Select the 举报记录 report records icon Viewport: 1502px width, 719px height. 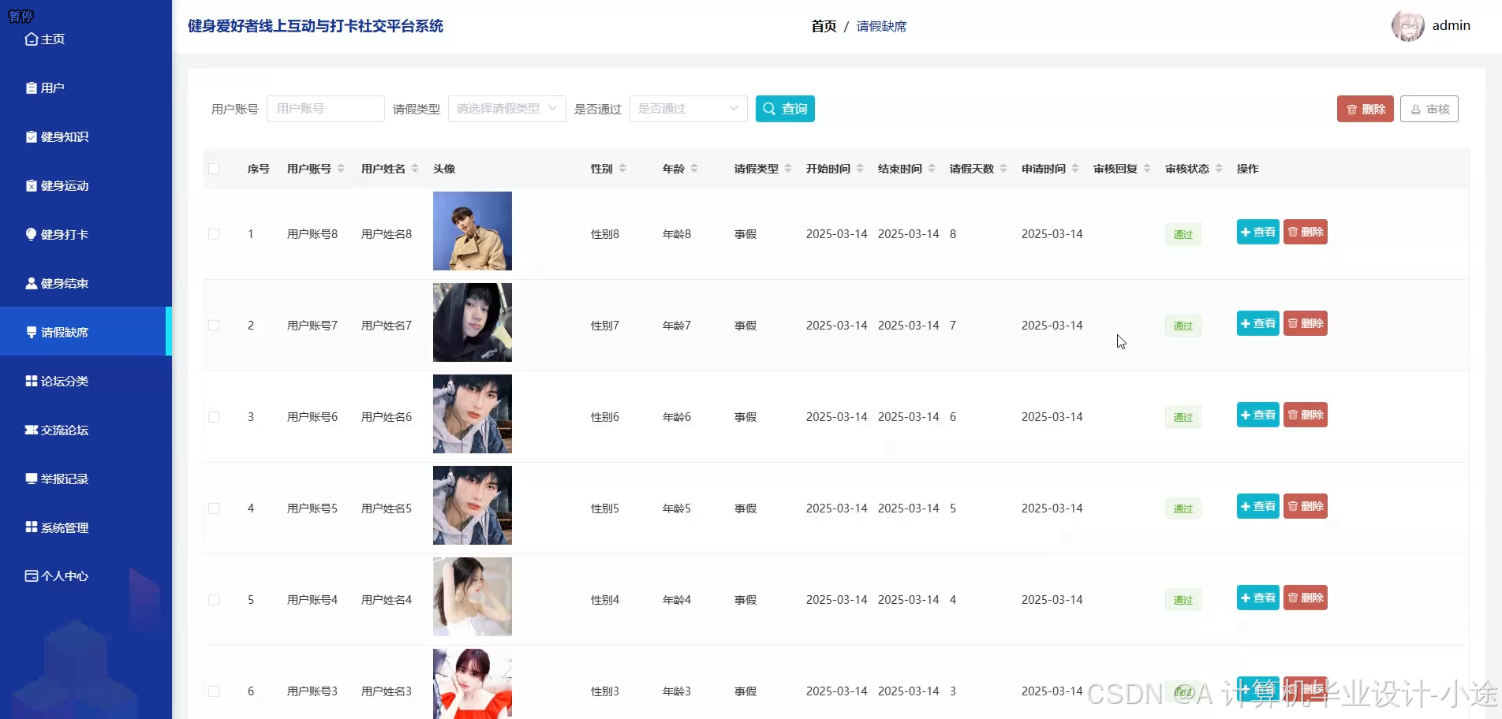point(30,479)
